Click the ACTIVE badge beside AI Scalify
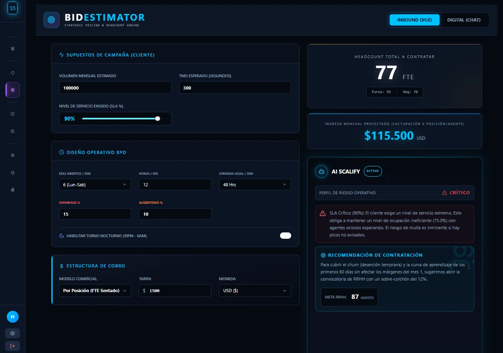The image size is (503, 353). (373, 171)
